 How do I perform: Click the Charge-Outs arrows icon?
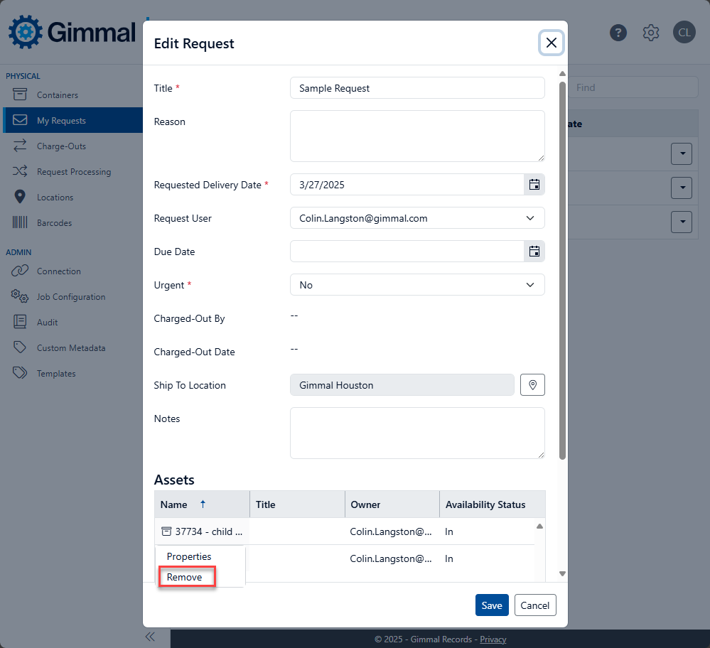19,146
